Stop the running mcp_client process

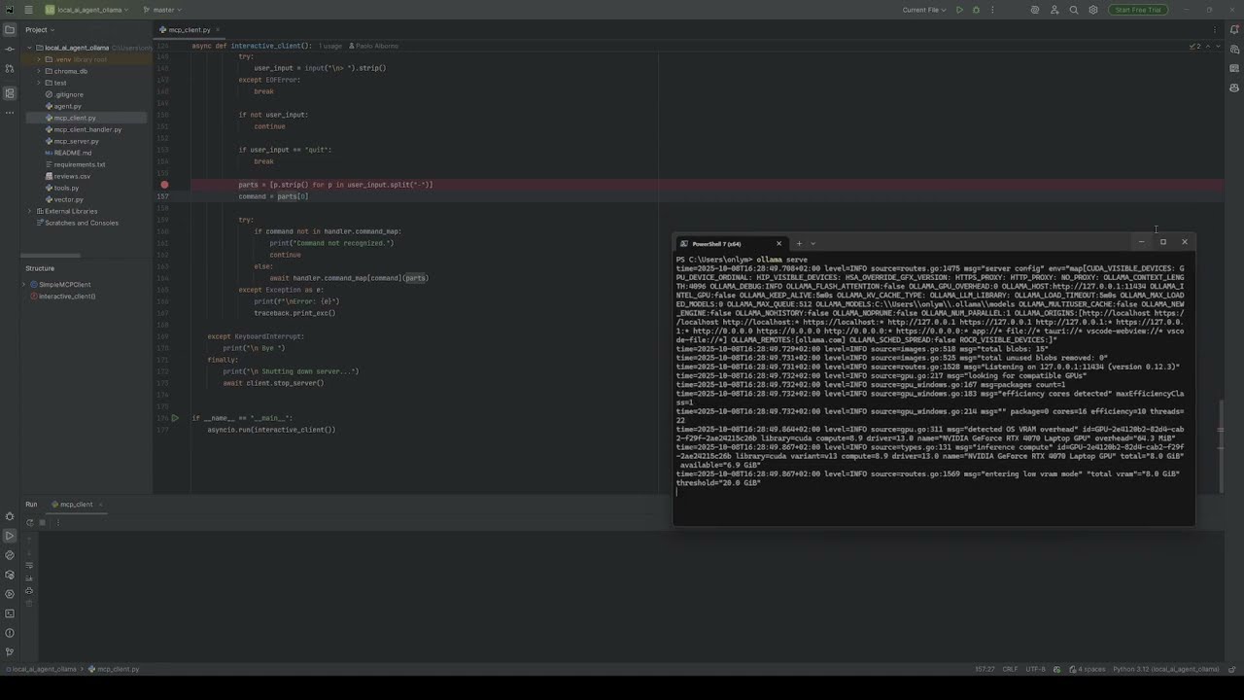tap(42, 522)
